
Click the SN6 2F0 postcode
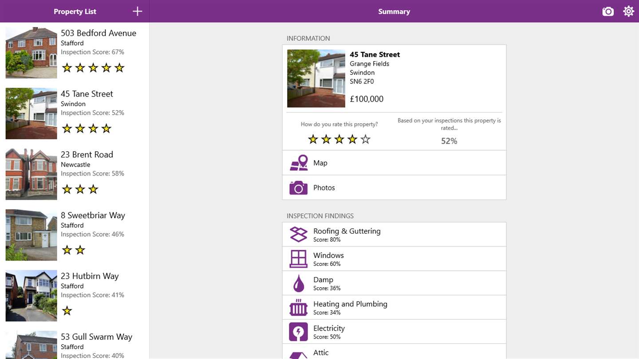click(x=362, y=82)
